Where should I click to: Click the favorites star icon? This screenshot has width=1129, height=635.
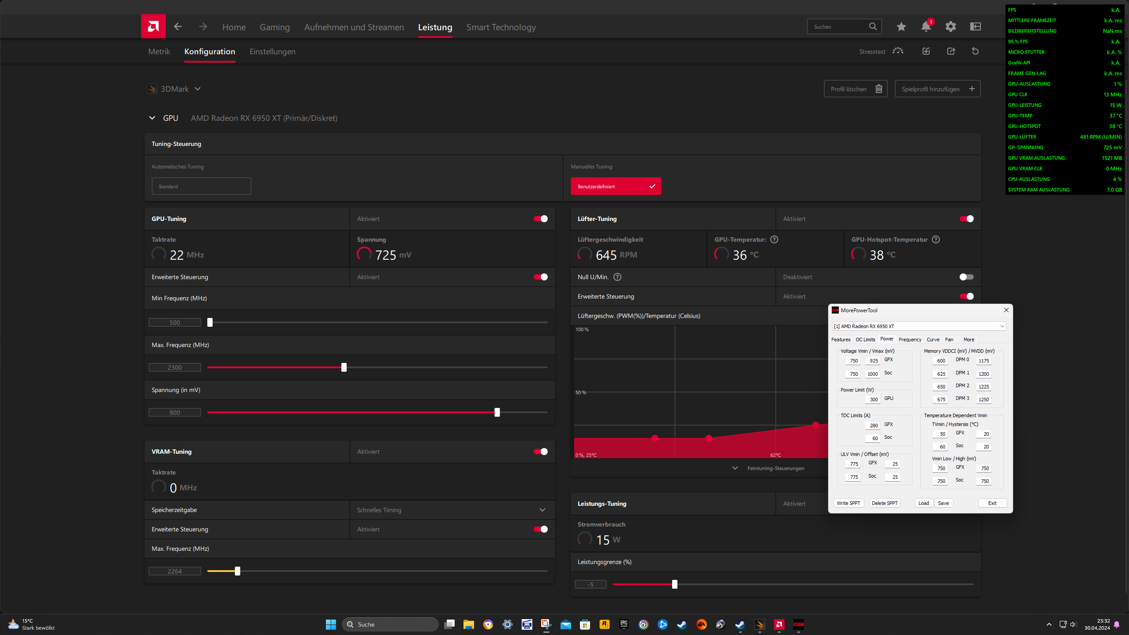pos(901,27)
